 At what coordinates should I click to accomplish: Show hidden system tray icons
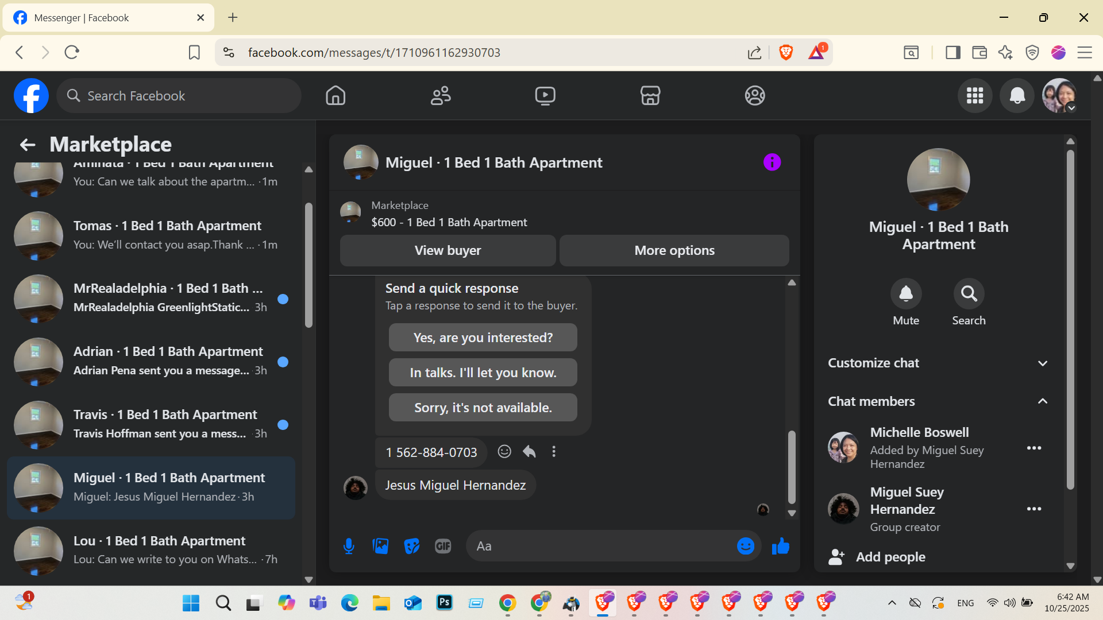[892, 603]
